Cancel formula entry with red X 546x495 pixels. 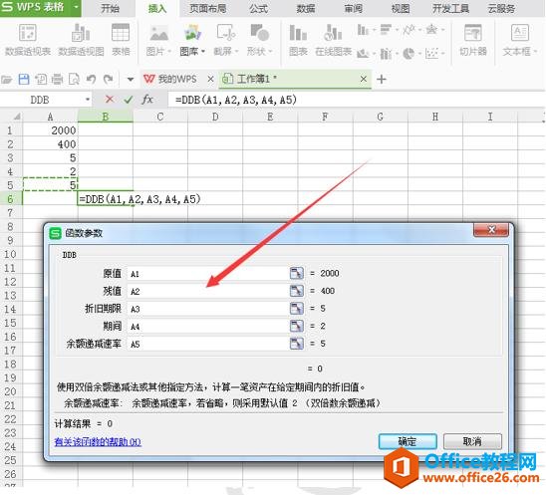pos(110,100)
